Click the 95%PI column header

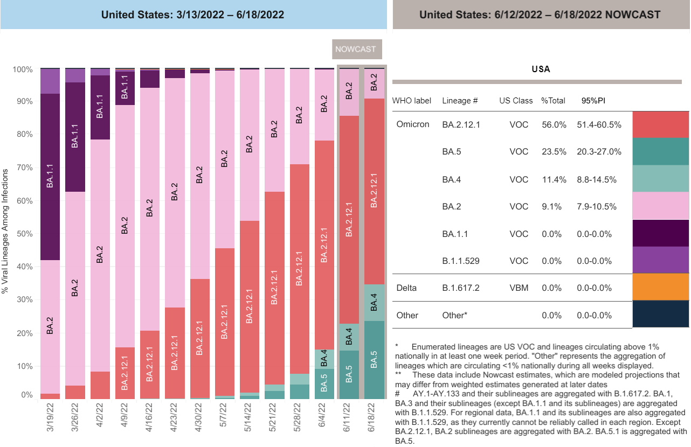coord(592,101)
